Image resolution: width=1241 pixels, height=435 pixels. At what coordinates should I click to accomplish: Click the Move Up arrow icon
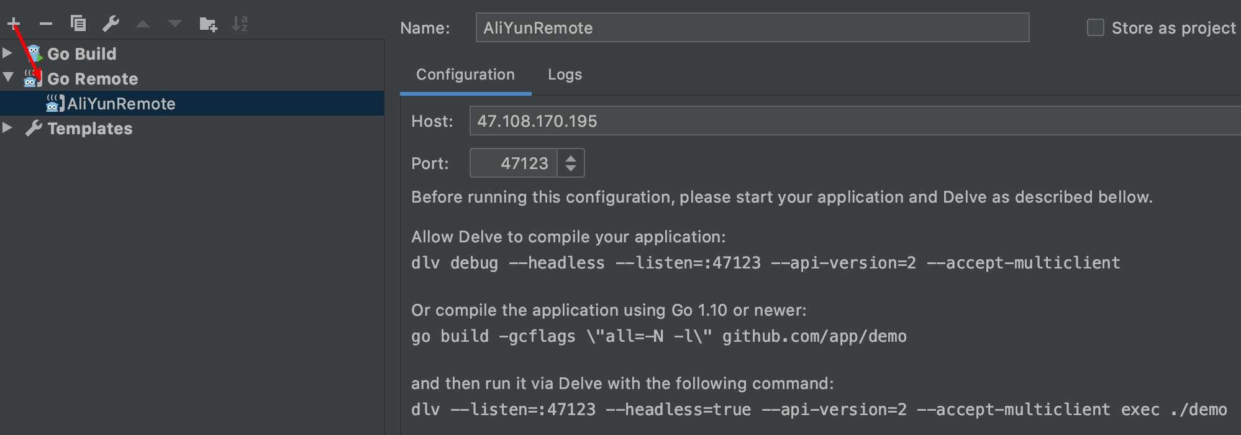point(143,24)
